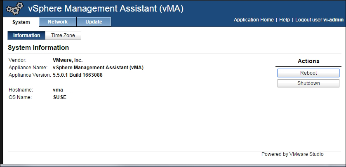The width and height of the screenshot is (346, 167).
Task: Open the System tab
Action: [21, 22]
